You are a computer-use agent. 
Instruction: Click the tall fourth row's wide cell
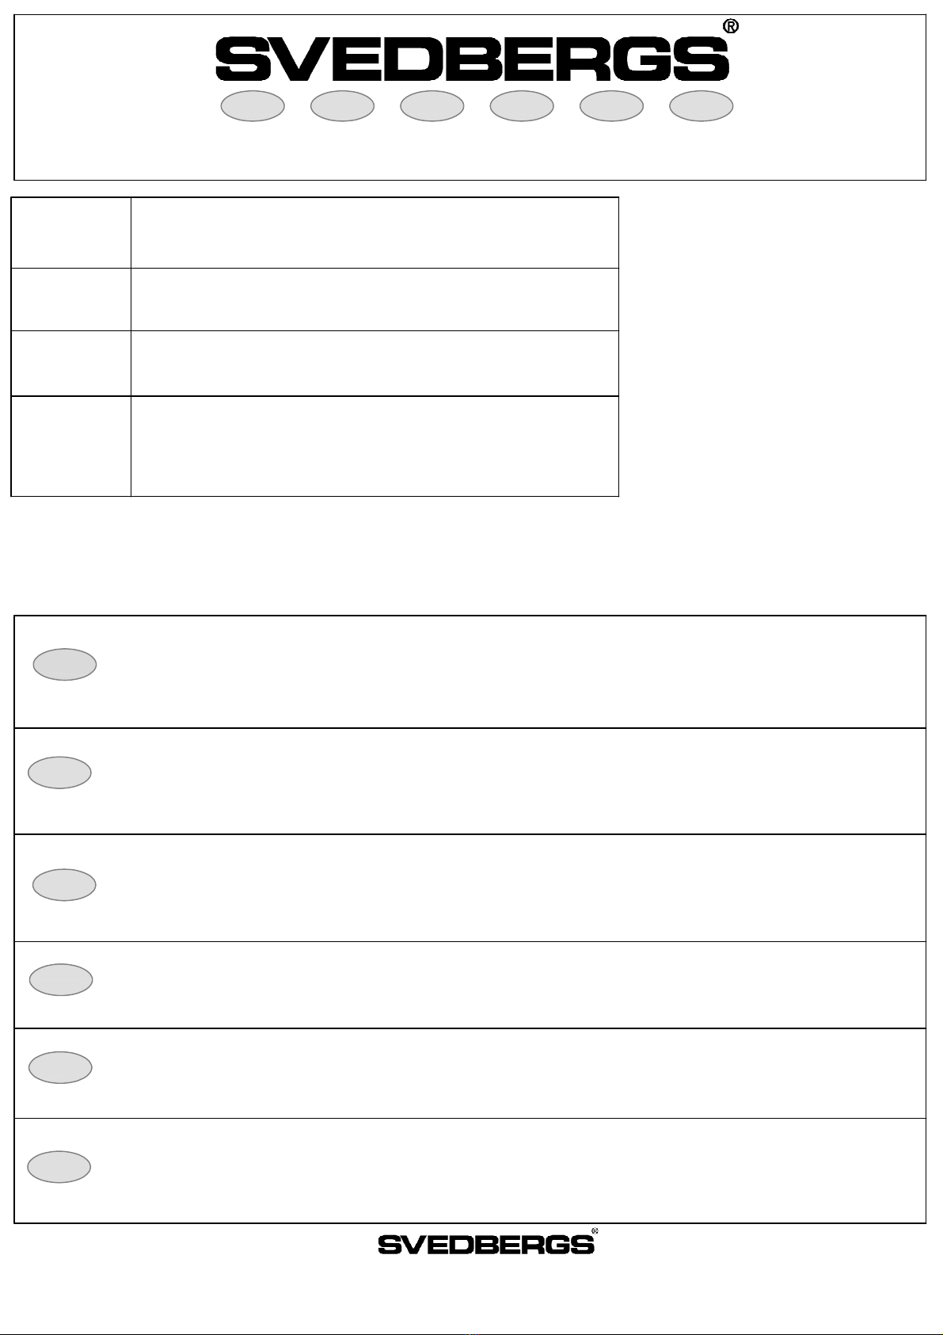[375, 447]
